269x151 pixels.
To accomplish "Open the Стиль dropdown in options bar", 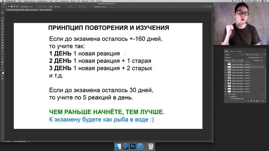I will click(x=61, y=7).
